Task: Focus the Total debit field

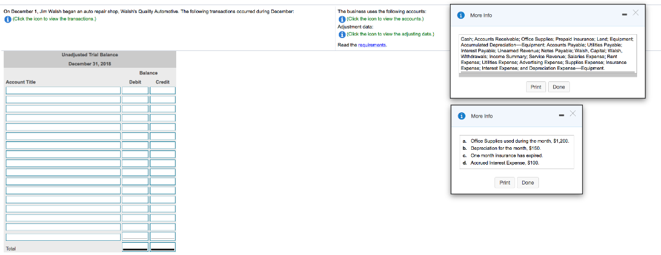Action: 136,247
